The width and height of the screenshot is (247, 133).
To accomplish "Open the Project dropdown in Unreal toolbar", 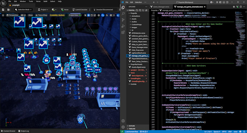I will pos(43,9).
